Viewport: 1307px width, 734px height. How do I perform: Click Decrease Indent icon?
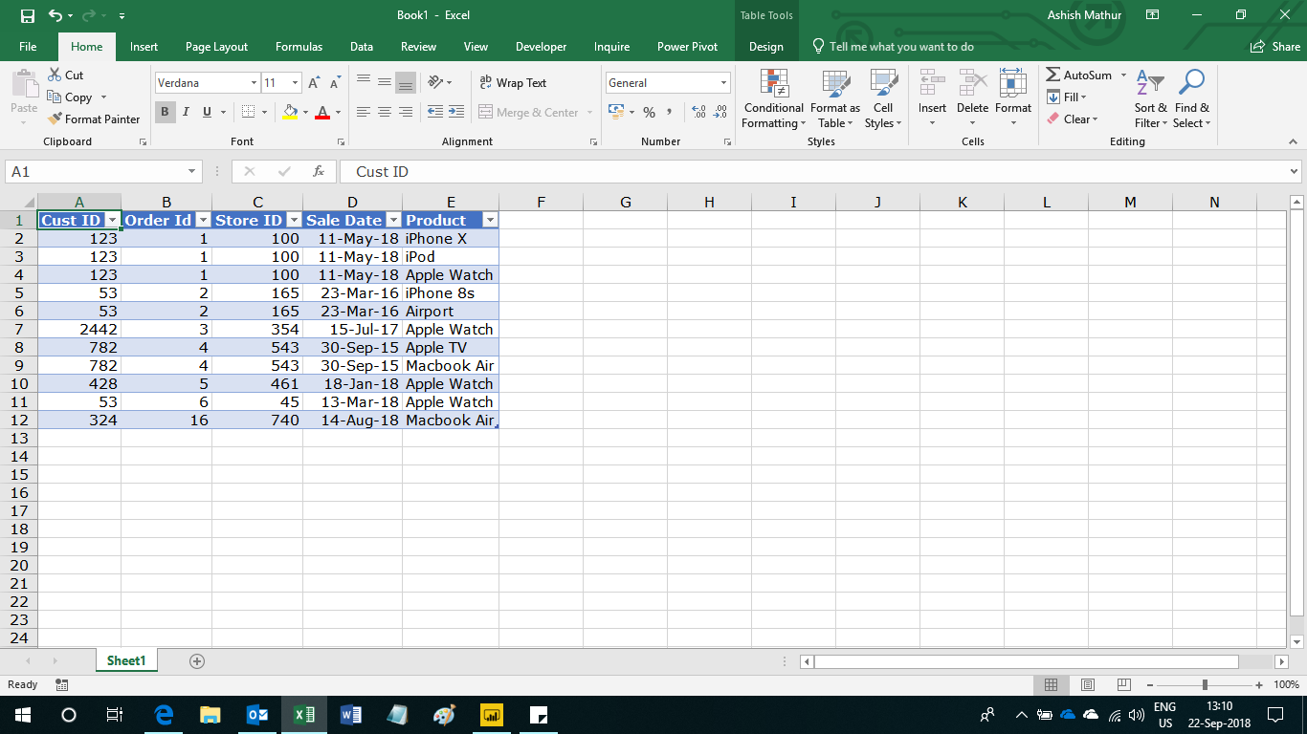434,113
